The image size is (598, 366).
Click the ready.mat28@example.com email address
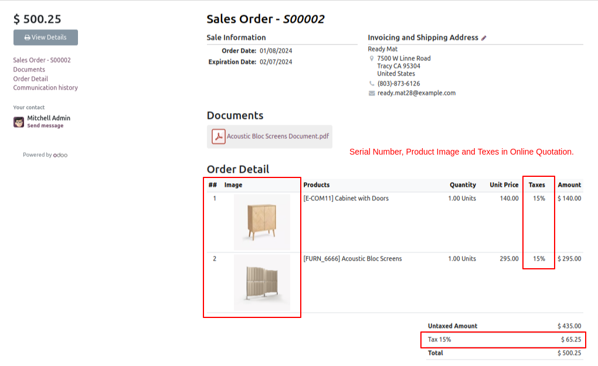pos(416,93)
